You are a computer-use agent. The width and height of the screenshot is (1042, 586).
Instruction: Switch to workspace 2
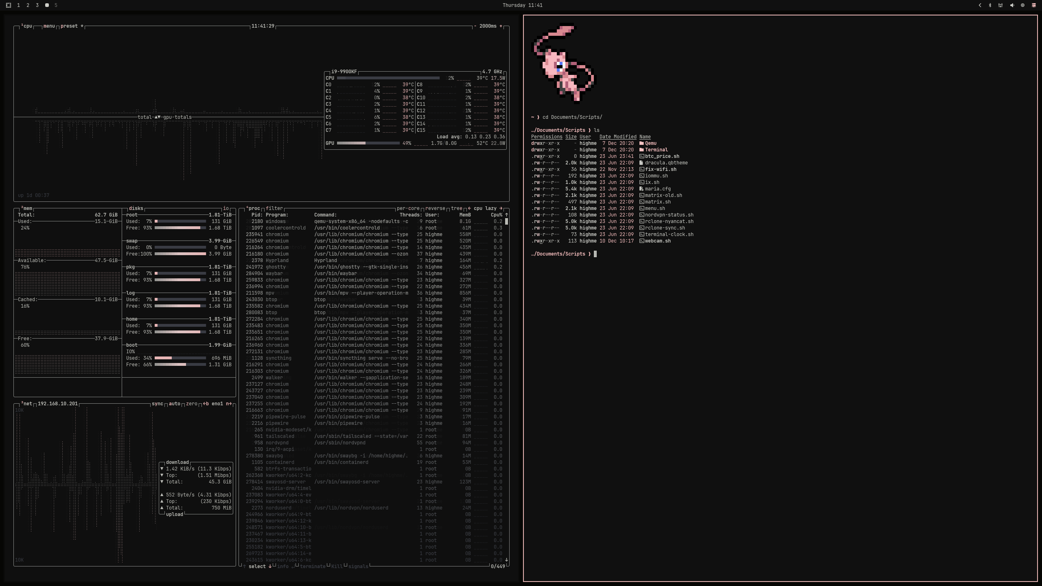click(x=28, y=5)
